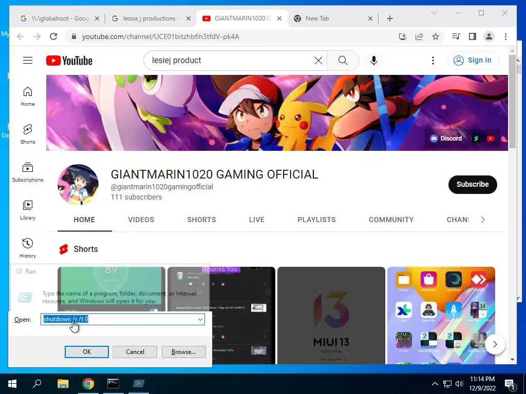Click the Sign in button
The width and height of the screenshot is (526, 394).
[x=473, y=61]
